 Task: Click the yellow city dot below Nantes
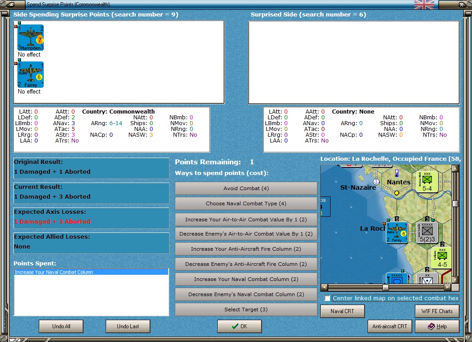tap(397, 193)
